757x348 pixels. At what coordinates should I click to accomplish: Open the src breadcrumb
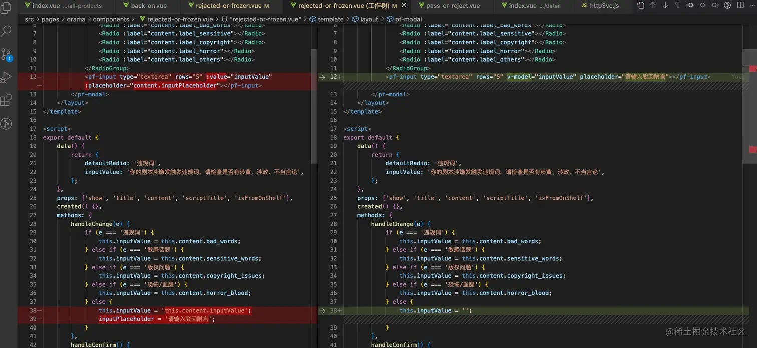(x=29, y=19)
